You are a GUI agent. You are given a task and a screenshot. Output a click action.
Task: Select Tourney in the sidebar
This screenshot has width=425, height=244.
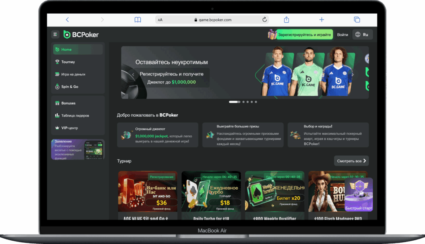(x=68, y=62)
